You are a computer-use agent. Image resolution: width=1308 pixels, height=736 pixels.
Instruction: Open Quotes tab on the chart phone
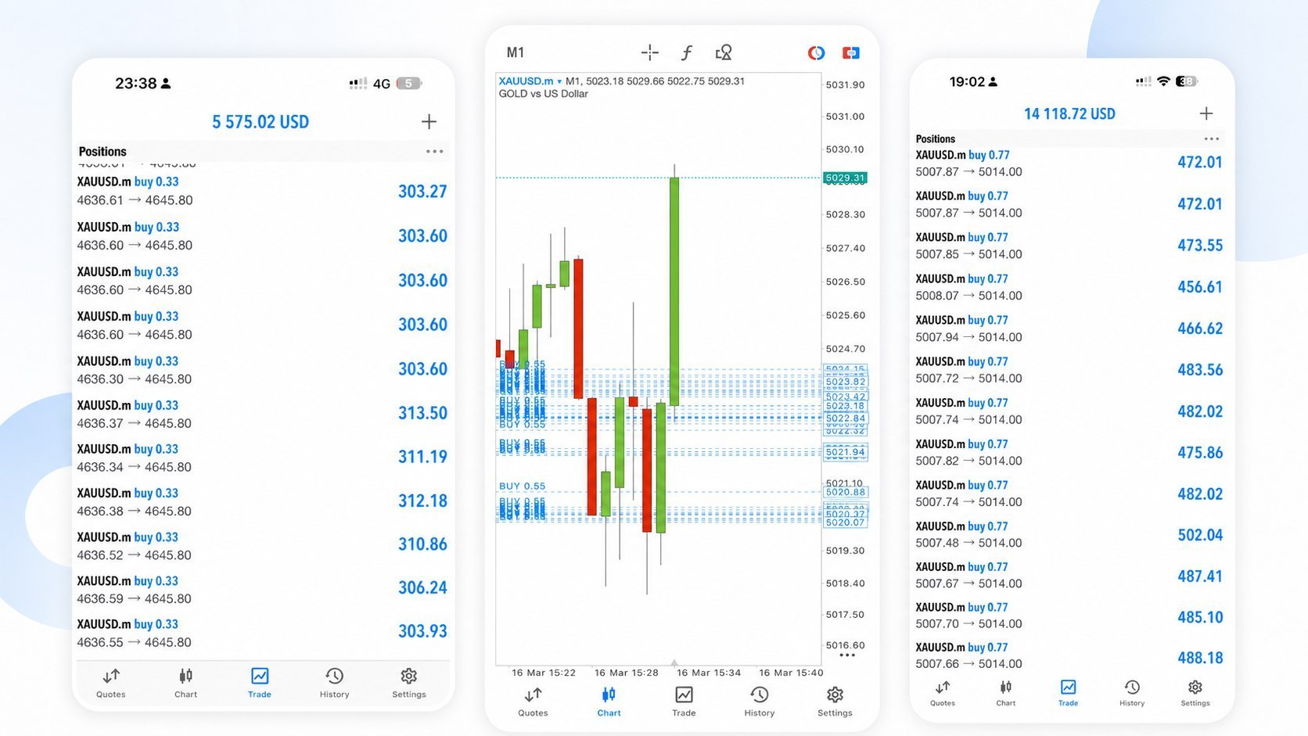pos(533,701)
